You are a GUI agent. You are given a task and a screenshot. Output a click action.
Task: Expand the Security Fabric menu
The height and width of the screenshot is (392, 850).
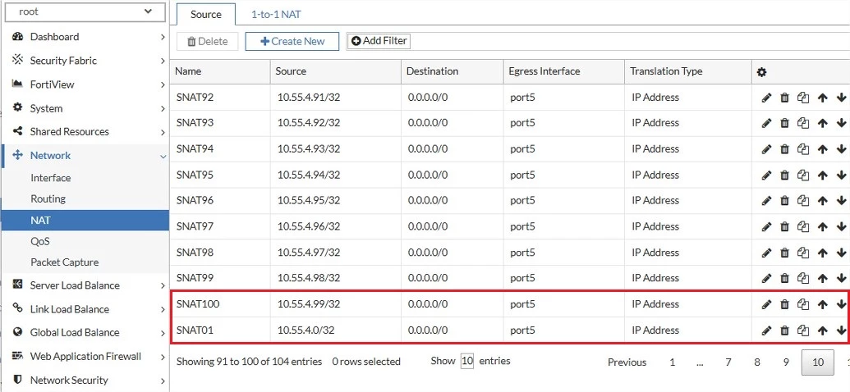pos(85,61)
